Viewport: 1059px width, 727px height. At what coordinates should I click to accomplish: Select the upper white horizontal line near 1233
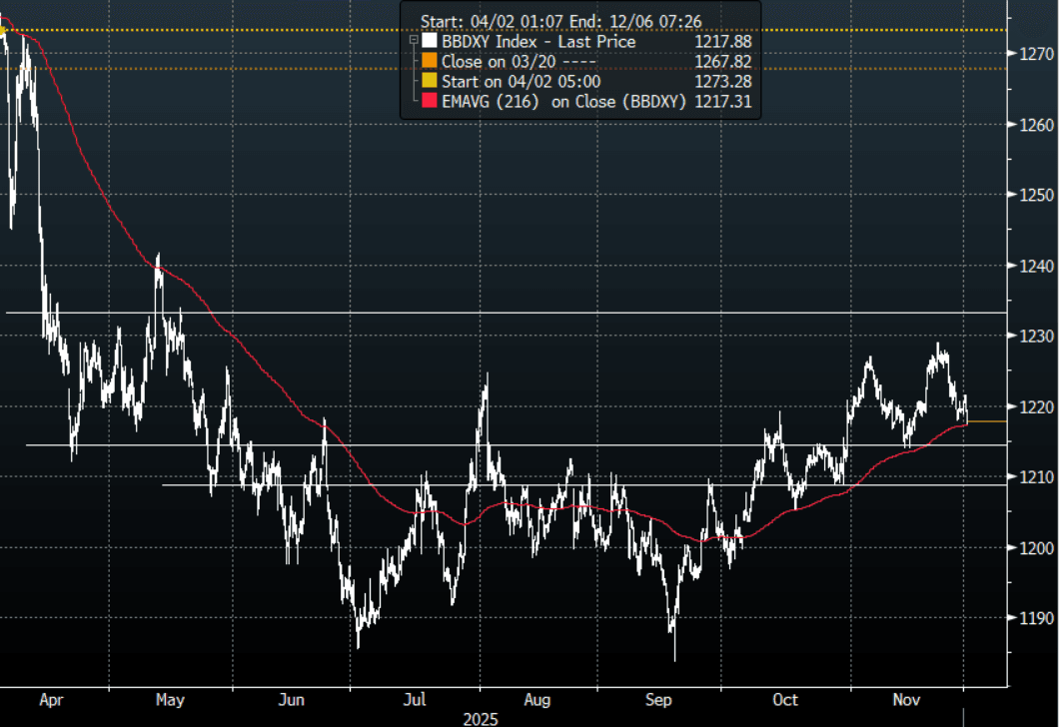click(500, 313)
